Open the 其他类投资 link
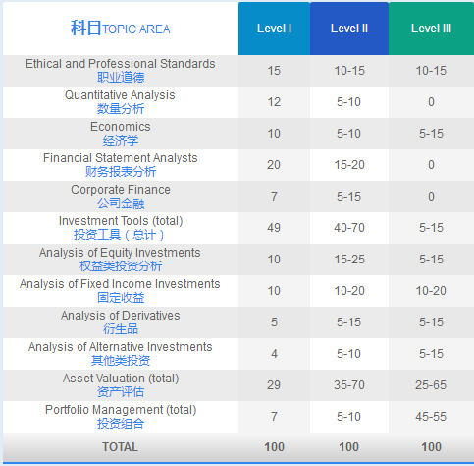Viewport: 474px width, 466px height. pyautogui.click(x=121, y=361)
